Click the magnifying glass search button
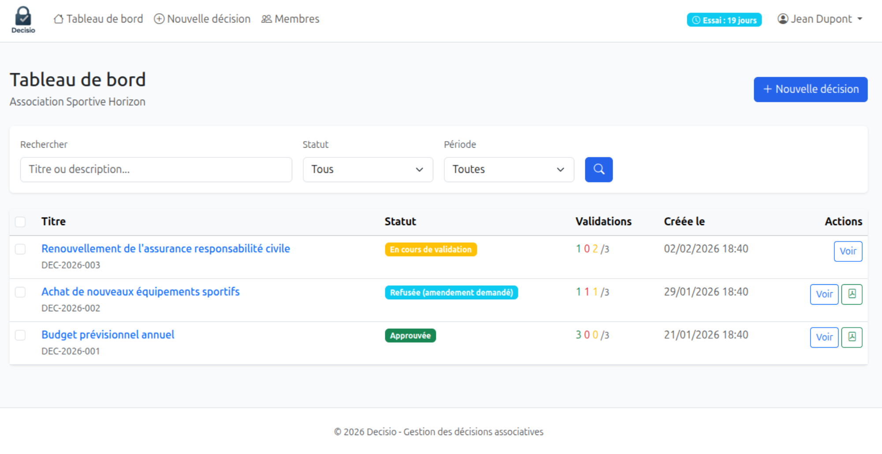The height and width of the screenshot is (454, 882). click(598, 169)
